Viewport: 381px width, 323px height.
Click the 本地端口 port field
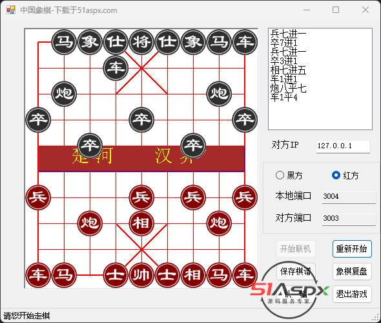coord(349,197)
